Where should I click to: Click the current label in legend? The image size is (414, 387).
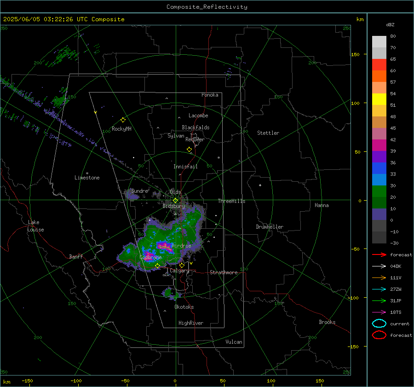coord(400,323)
